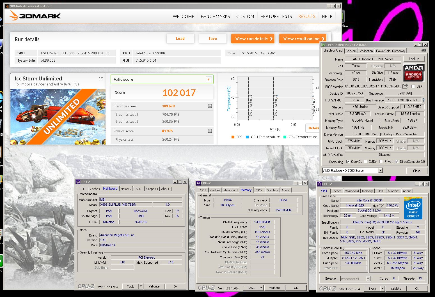Click CPU Temperature teal legend swatch
The width and height of the screenshot is (435, 297).
coord(285,137)
